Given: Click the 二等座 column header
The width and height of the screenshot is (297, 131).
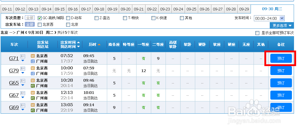Looking at the screenshot, I should (158, 45).
